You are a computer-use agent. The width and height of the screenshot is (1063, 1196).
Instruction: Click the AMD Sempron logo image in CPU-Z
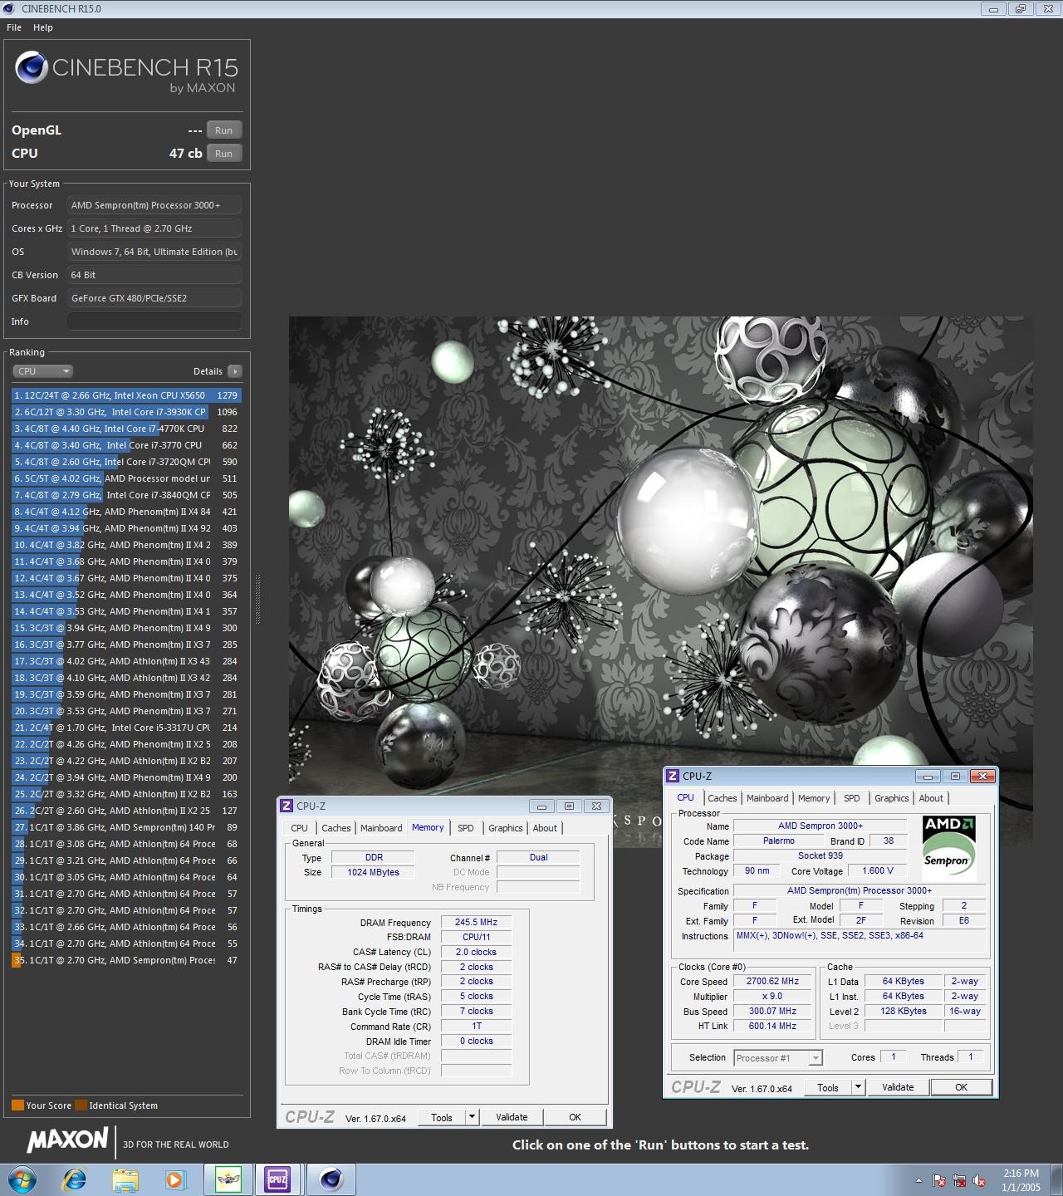pos(948,846)
